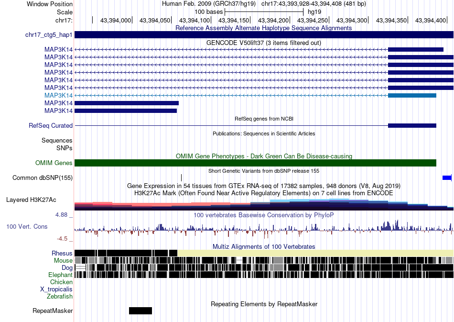Click the PhyloP conservation wiggle graph
Screen dimensions: 454x322
pos(264,228)
